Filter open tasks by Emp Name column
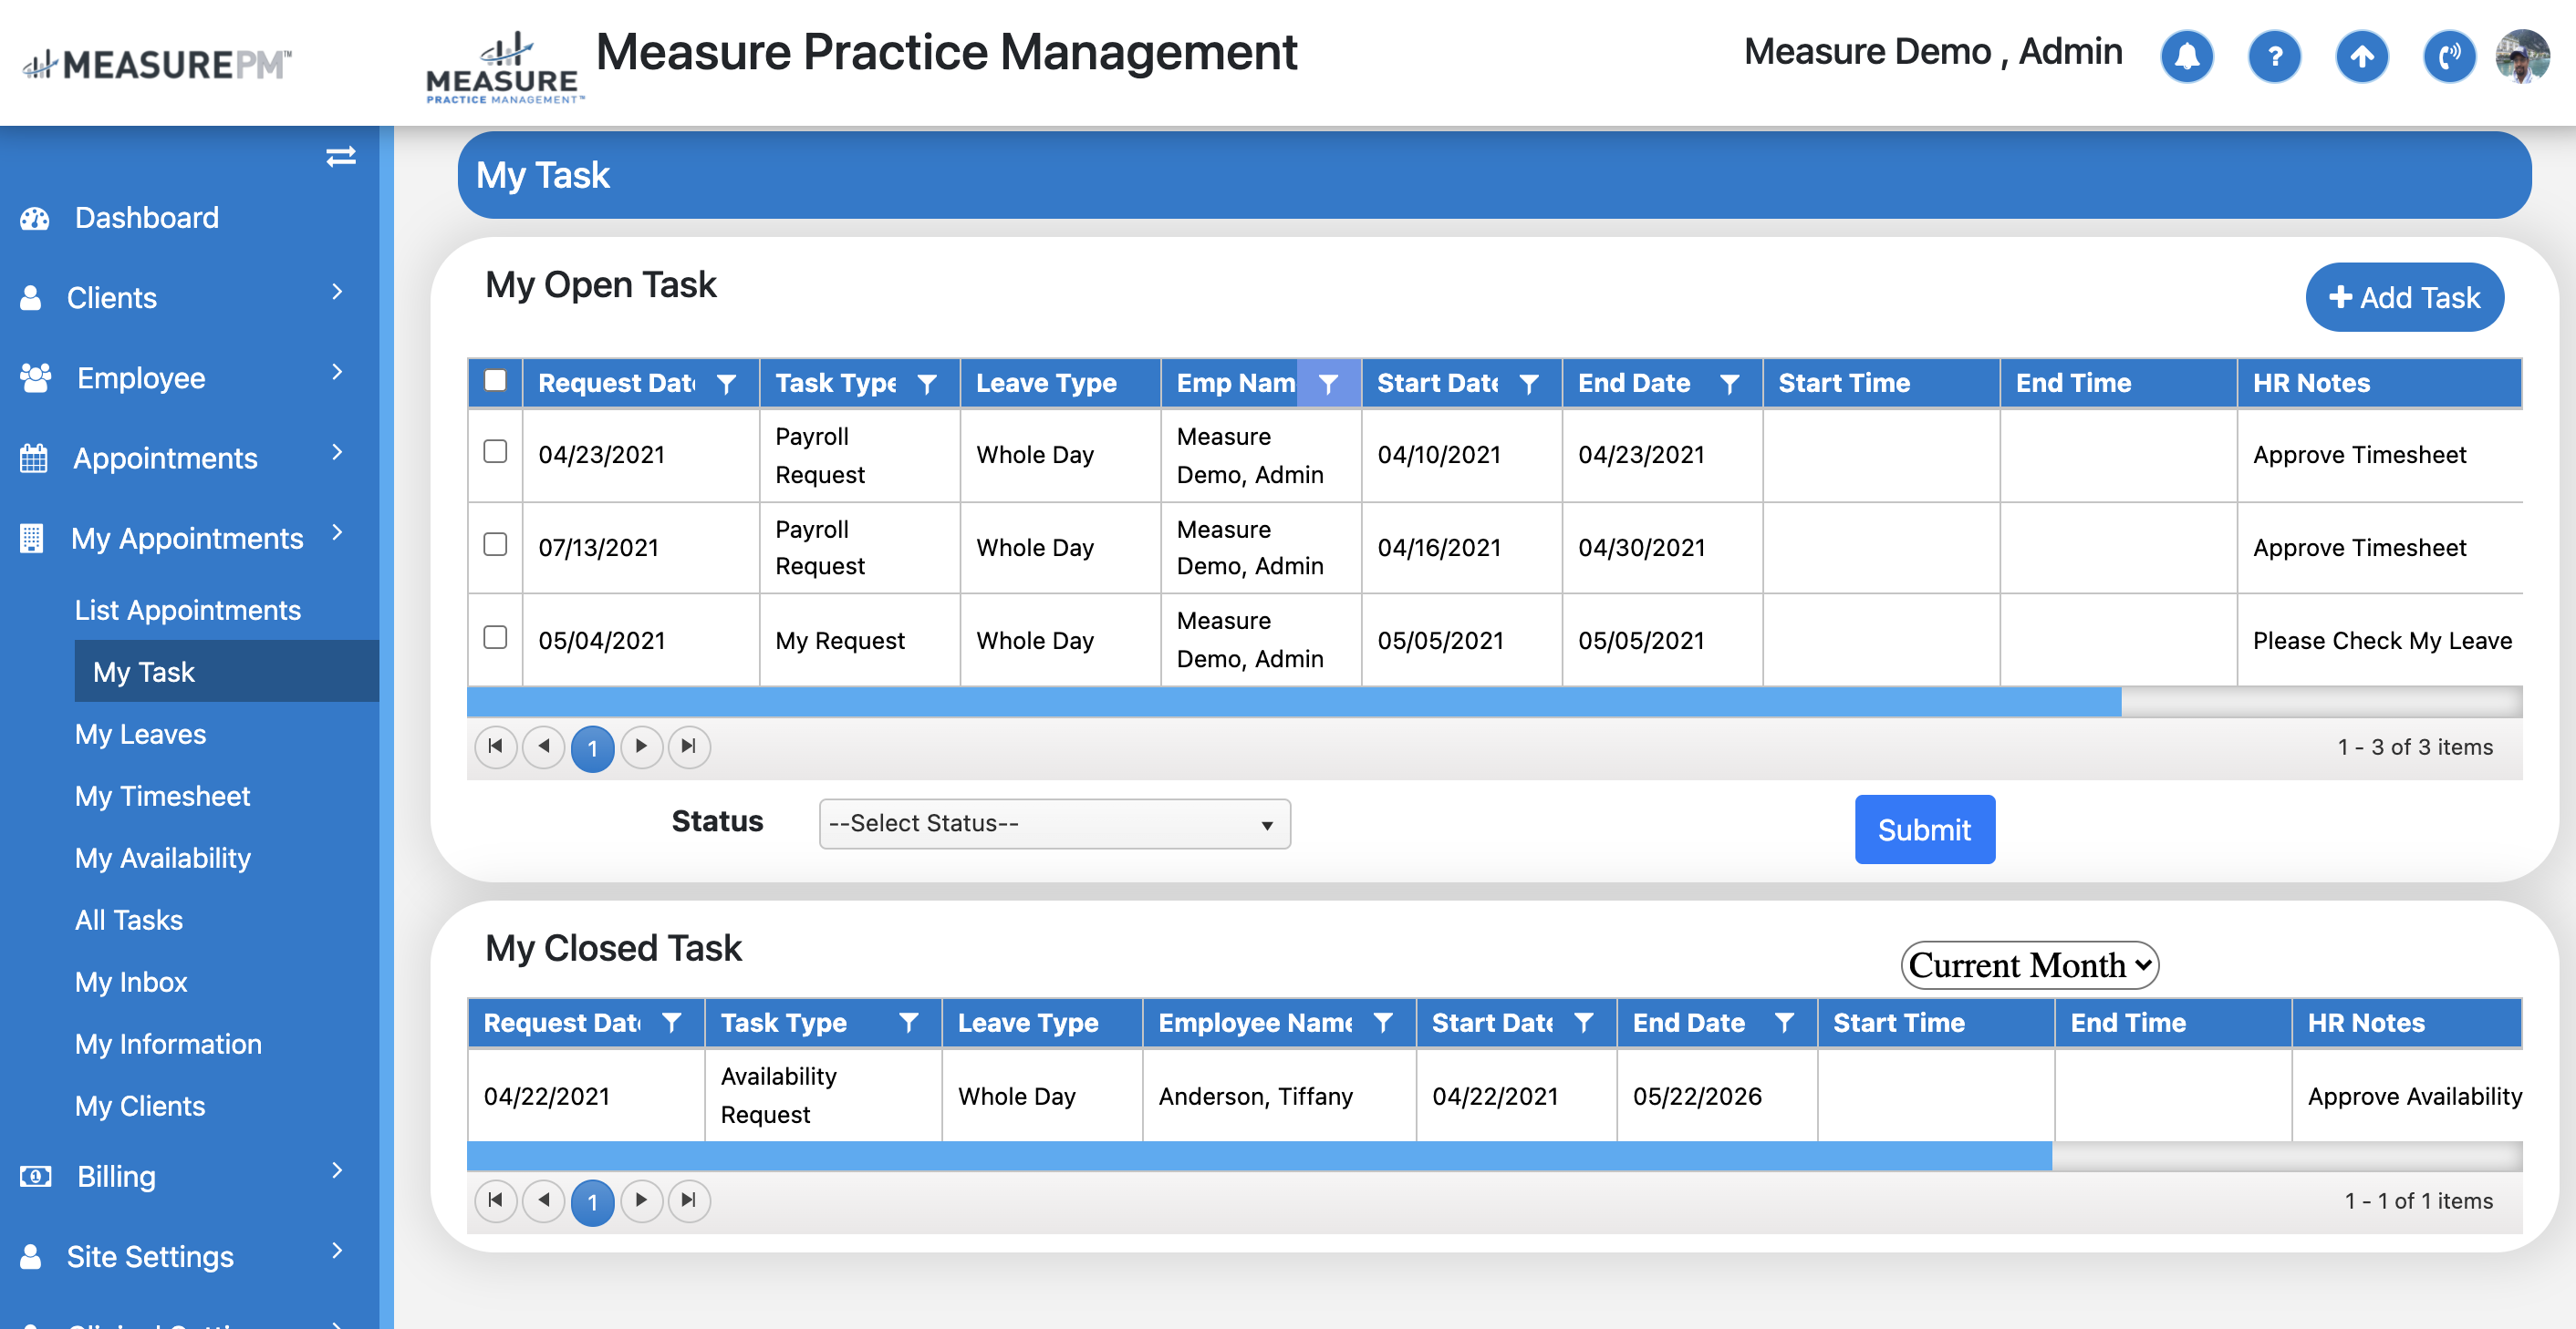Viewport: 2576px width, 1329px height. click(1327, 384)
